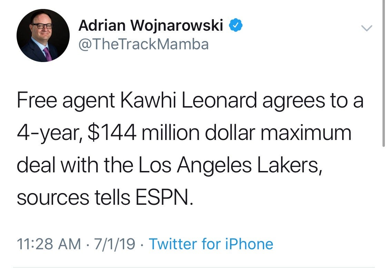Click the 11:28 AM timestamp

click(49, 244)
